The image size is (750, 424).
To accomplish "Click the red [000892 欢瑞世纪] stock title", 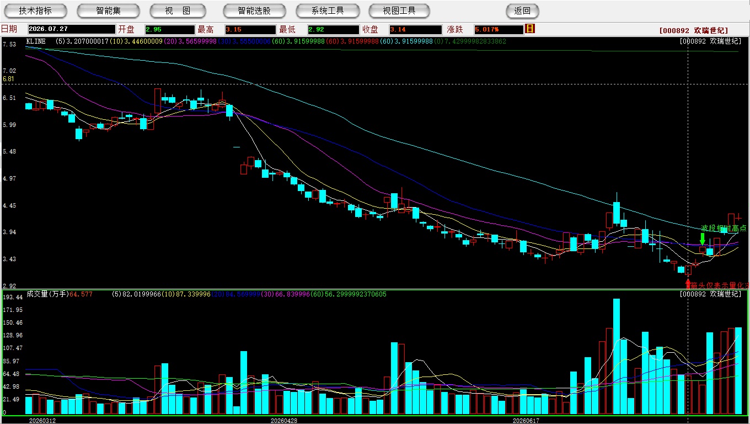I will [694, 31].
